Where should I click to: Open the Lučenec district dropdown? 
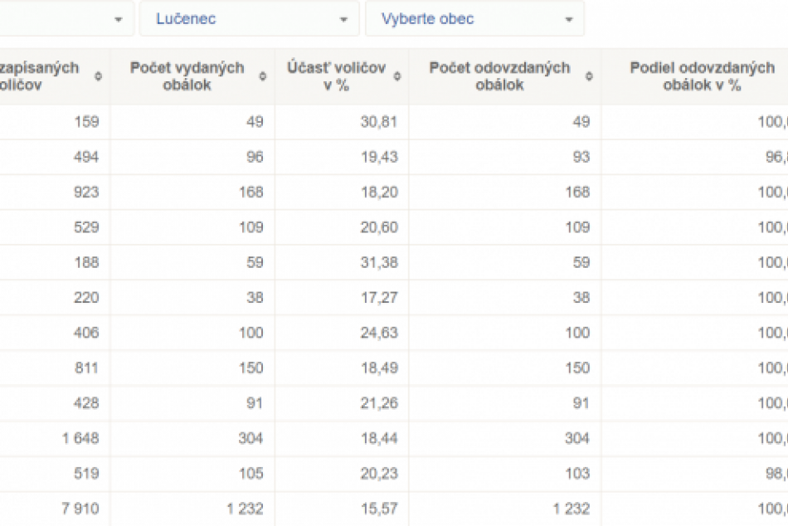249,19
